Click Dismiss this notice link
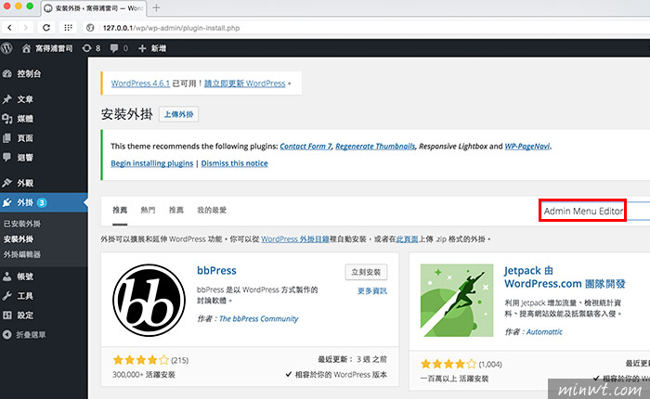 235,163
